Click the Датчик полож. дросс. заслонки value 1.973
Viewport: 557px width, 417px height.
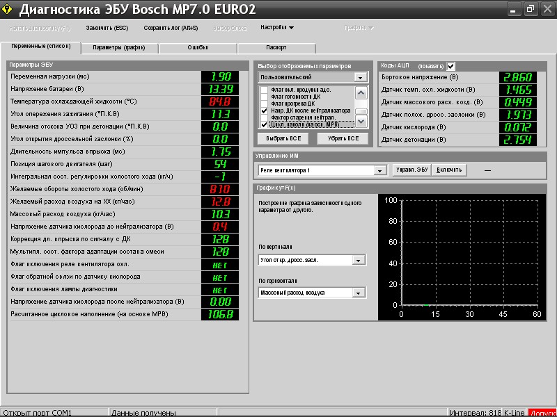click(x=518, y=115)
